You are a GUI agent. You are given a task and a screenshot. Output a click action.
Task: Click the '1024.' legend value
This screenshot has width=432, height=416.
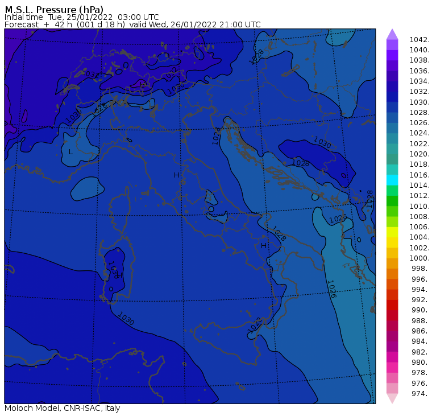[x=419, y=133]
